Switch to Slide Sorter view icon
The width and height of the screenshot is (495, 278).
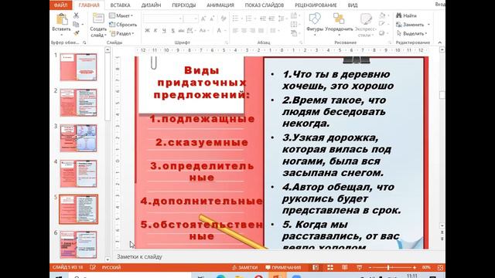pyautogui.click(x=330, y=267)
